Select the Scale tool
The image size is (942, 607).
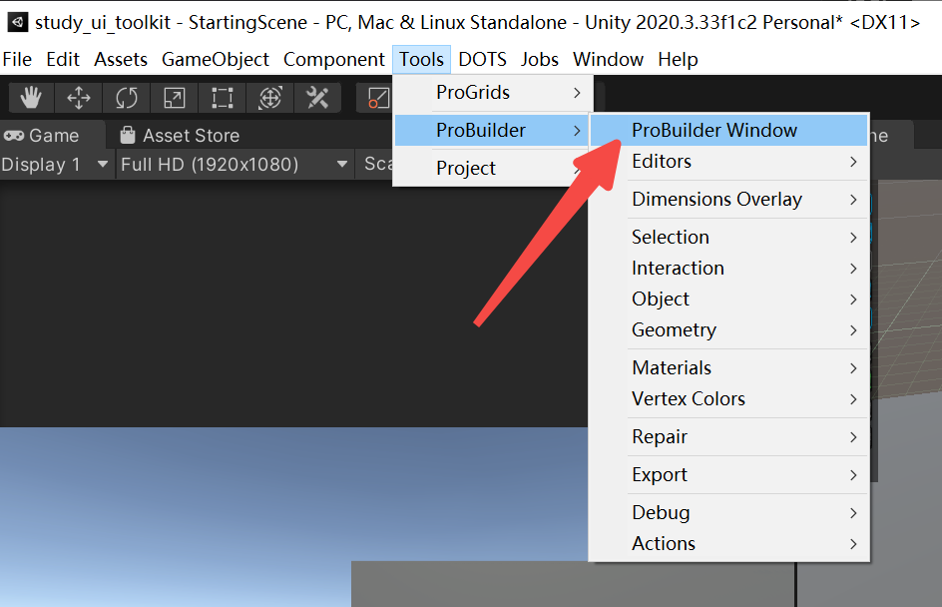[175, 98]
